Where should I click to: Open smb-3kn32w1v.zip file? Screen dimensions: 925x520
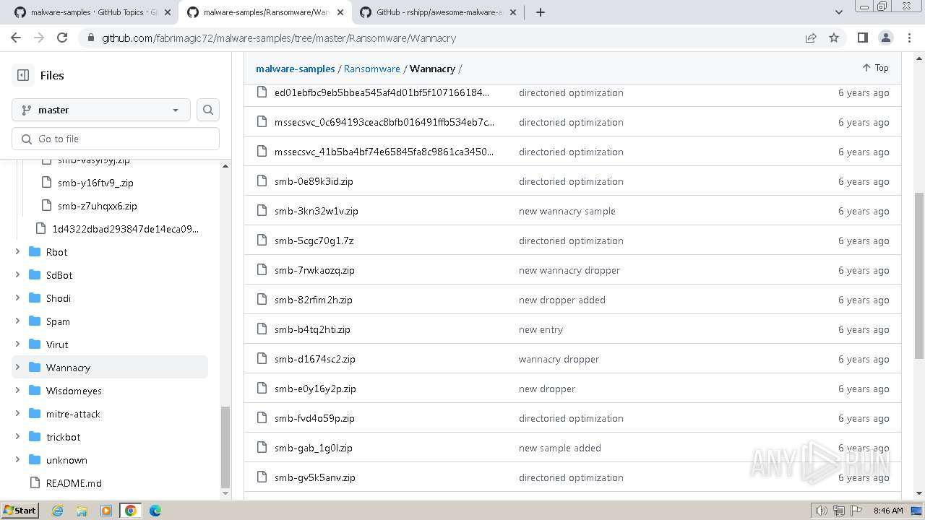click(317, 211)
